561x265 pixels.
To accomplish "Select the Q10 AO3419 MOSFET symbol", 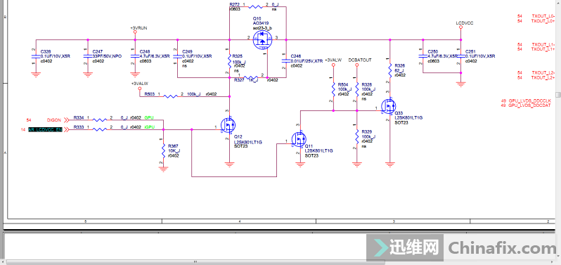I will (262, 39).
